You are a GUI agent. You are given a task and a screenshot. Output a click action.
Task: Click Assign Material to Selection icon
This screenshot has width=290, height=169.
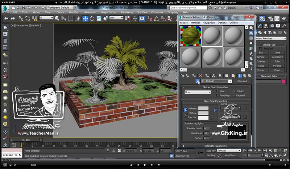[194, 76]
